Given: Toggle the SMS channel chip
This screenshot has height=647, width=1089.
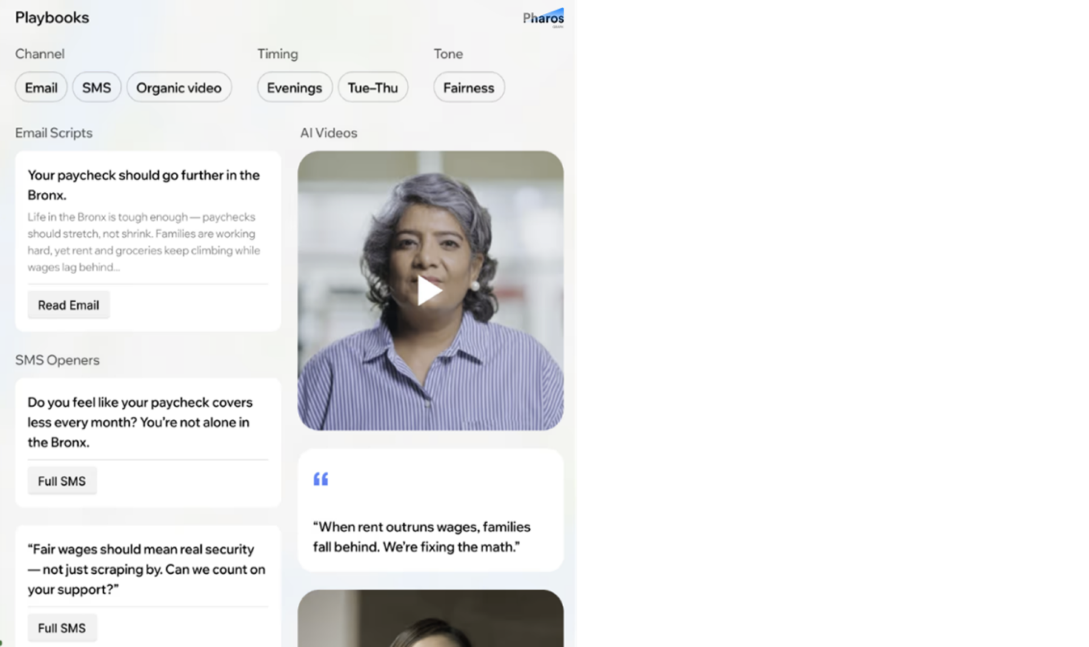Looking at the screenshot, I should (x=96, y=88).
